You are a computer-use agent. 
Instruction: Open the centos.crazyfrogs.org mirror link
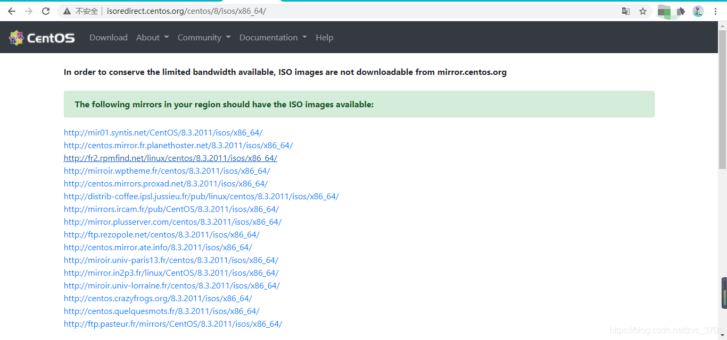158,299
